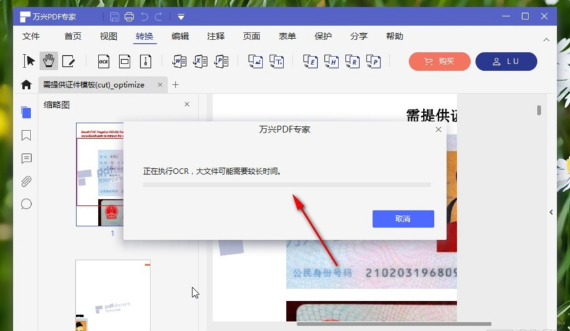Open the 帮助 tab
The height and width of the screenshot is (331, 570).
[394, 36]
